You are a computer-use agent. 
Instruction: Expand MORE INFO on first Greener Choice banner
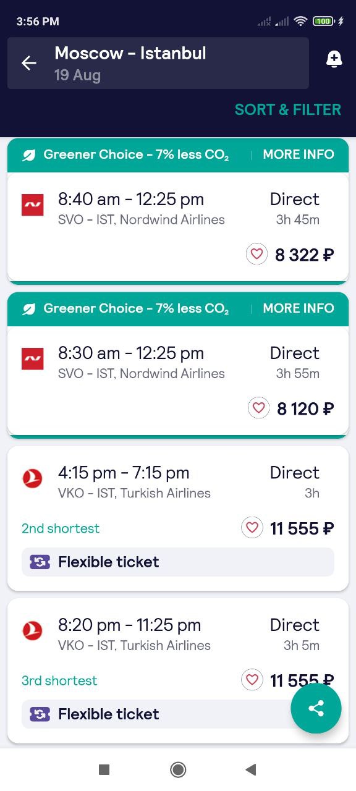299,154
